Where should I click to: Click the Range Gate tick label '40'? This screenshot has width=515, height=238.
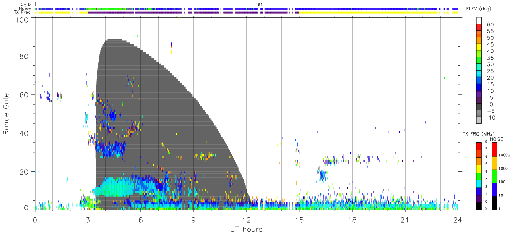pos(24,133)
